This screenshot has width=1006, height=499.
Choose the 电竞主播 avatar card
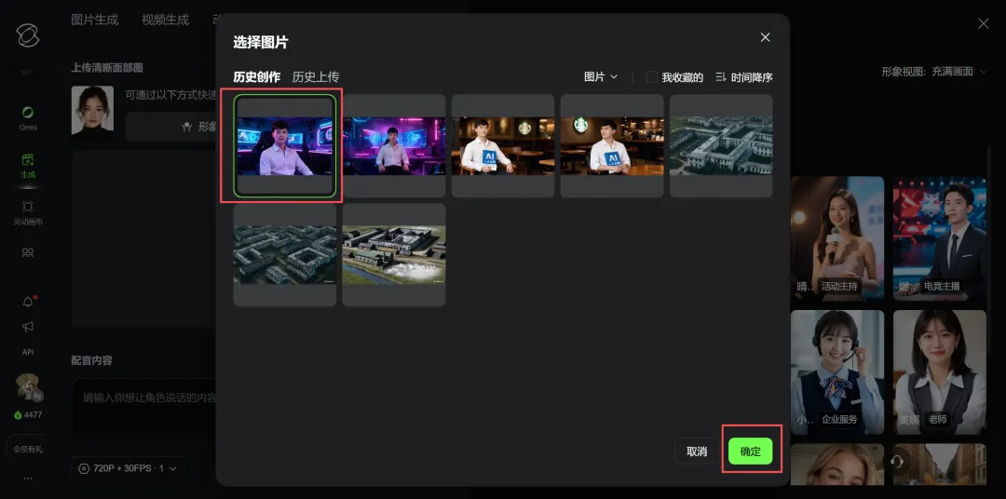click(940, 238)
